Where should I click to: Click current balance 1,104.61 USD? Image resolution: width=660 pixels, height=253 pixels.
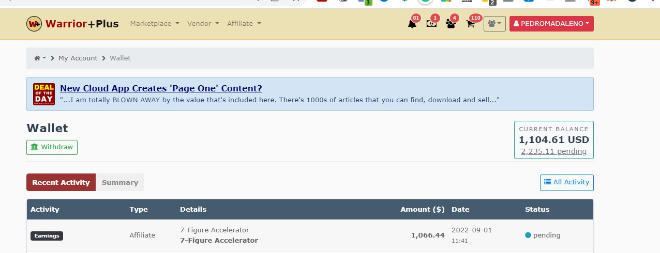pos(553,140)
